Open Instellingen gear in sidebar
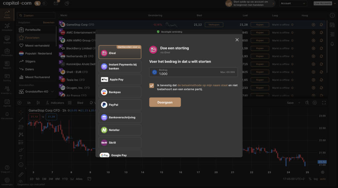The width and height of the screenshot is (338, 188). pyautogui.click(x=7, y=181)
